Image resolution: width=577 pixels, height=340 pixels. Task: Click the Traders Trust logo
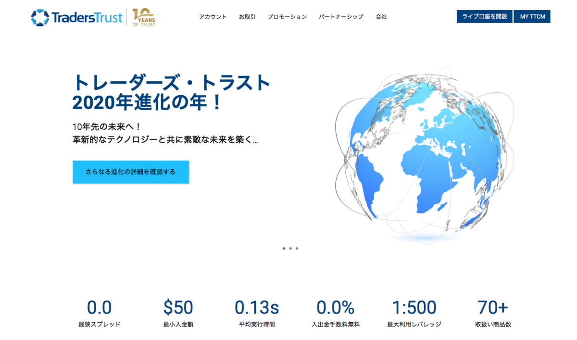[76, 17]
